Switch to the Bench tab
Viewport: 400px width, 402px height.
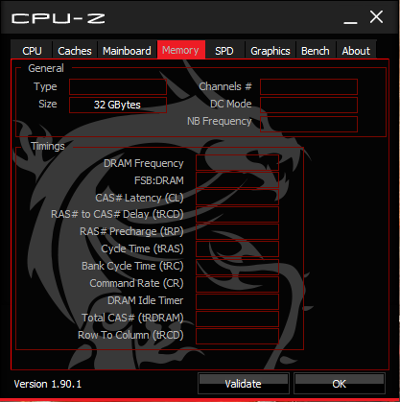316,50
